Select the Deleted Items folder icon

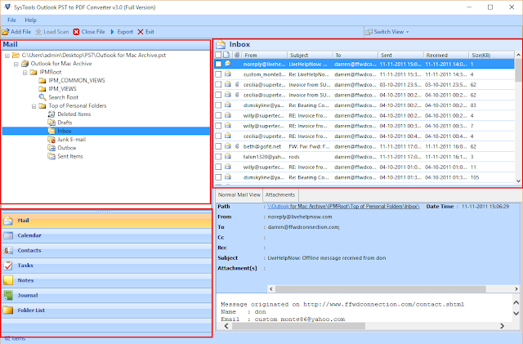point(51,114)
